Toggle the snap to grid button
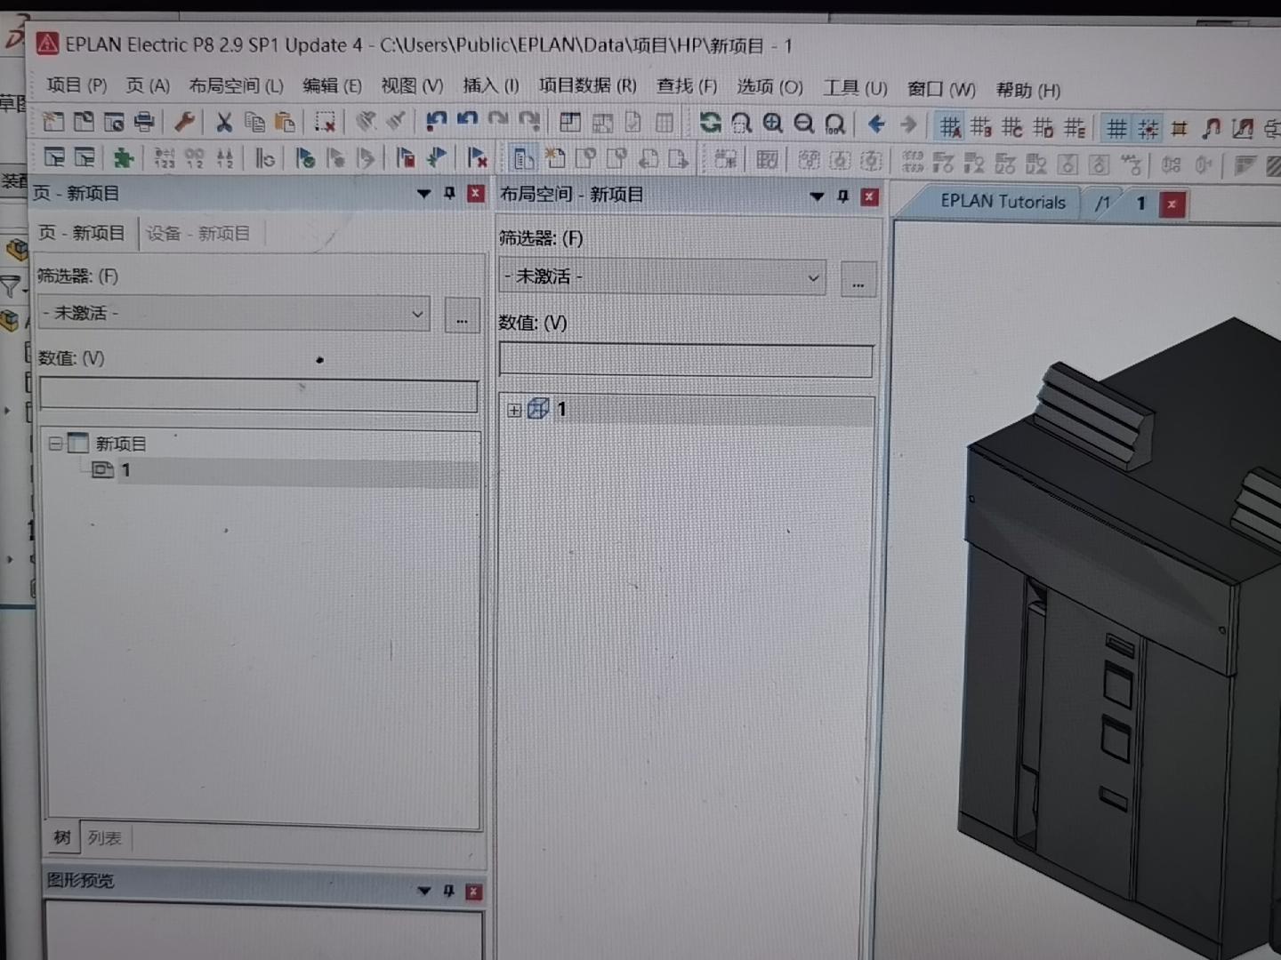Viewport: 1281px width, 960px height. [x=1148, y=129]
